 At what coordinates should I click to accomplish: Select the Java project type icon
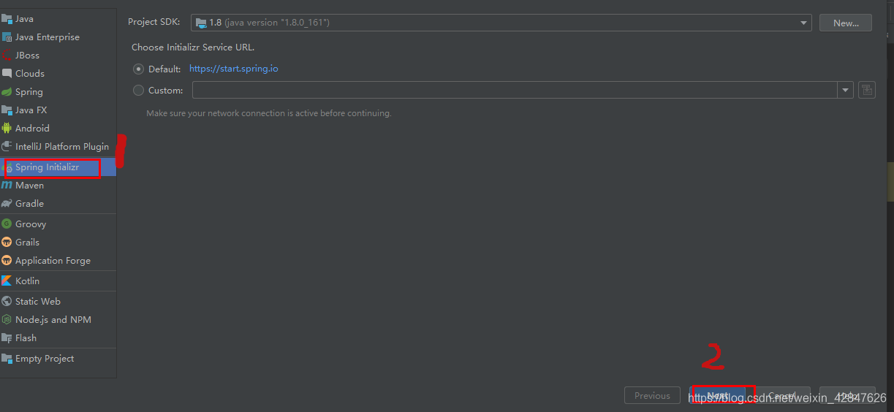pos(7,19)
